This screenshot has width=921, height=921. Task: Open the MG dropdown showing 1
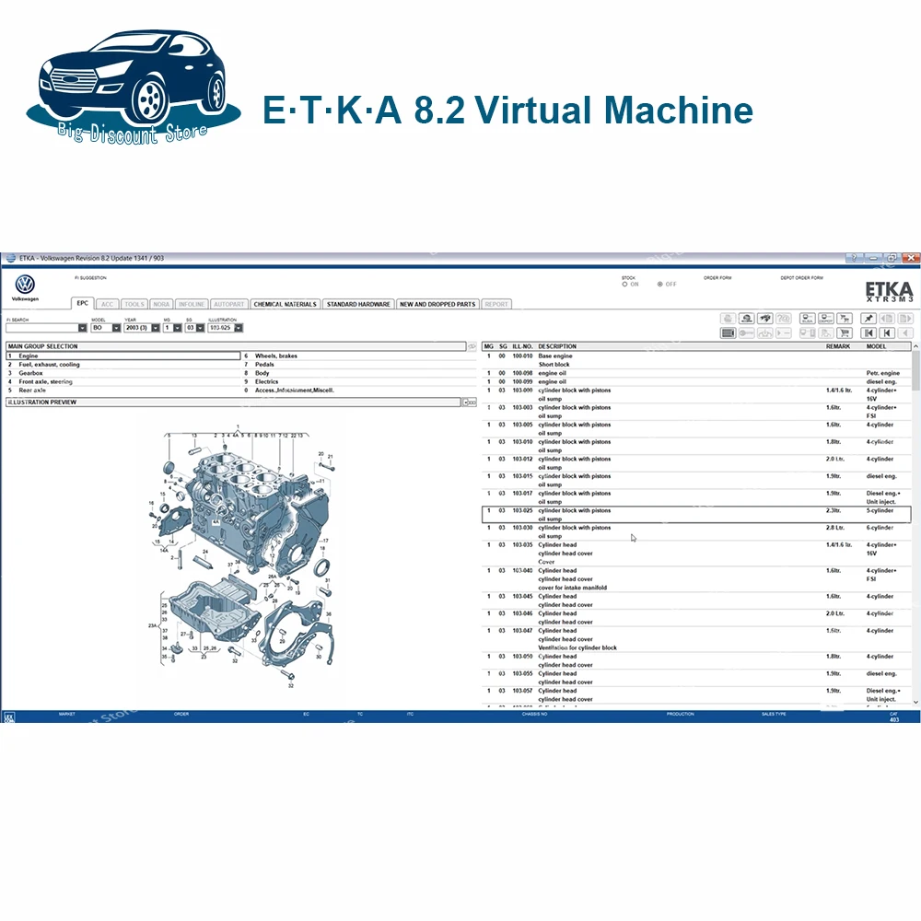coord(178,328)
